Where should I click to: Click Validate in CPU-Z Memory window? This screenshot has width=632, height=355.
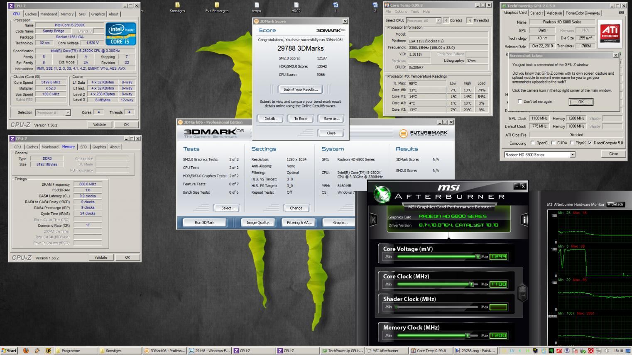(100, 258)
